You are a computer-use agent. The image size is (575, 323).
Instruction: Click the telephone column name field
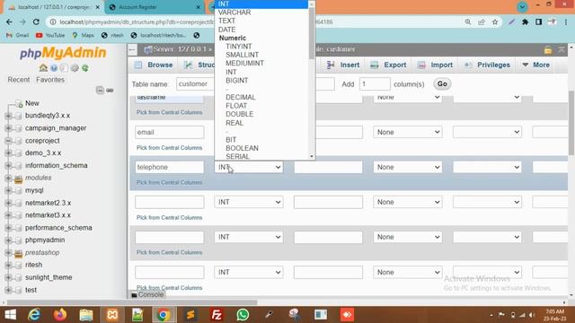click(170, 167)
